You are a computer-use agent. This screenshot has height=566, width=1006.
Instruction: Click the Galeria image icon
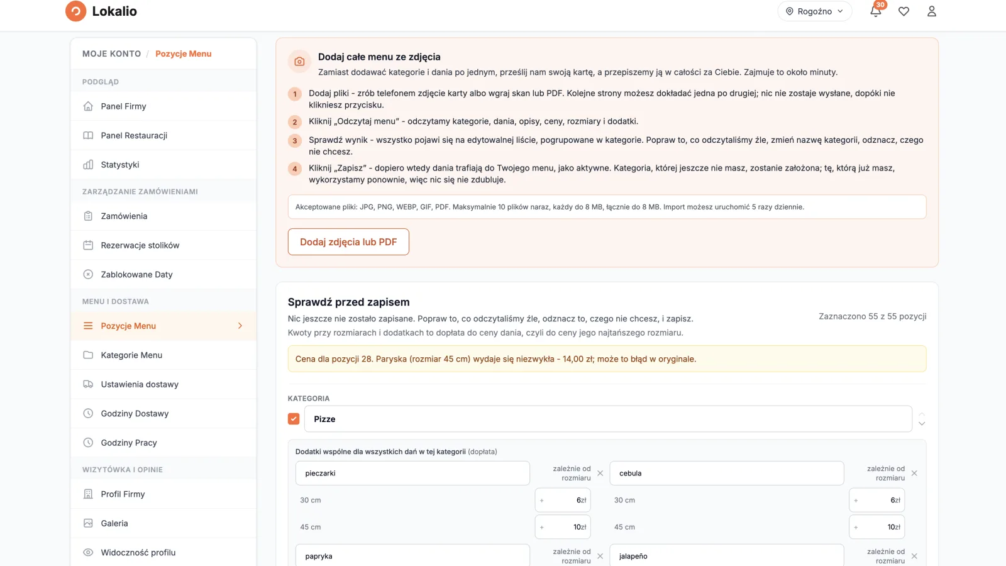88,523
